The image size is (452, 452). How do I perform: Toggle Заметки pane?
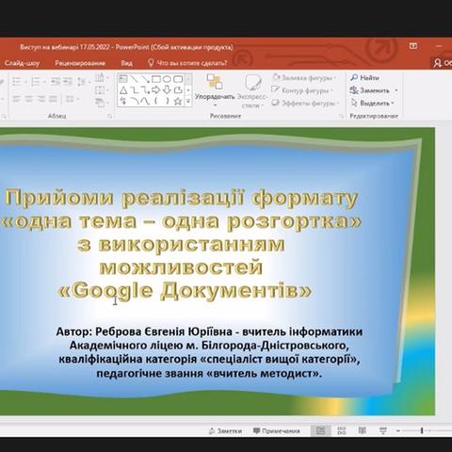225,431
